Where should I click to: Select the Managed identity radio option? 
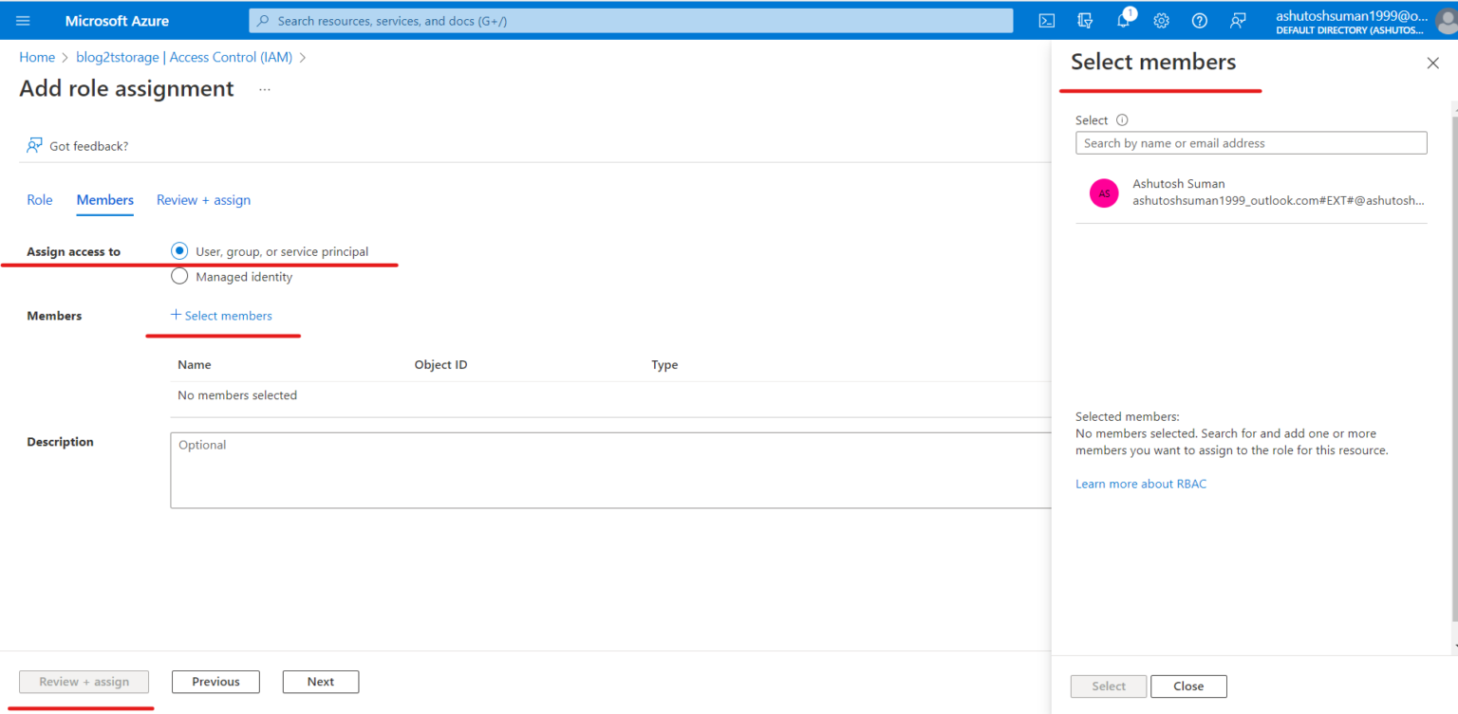tap(179, 276)
